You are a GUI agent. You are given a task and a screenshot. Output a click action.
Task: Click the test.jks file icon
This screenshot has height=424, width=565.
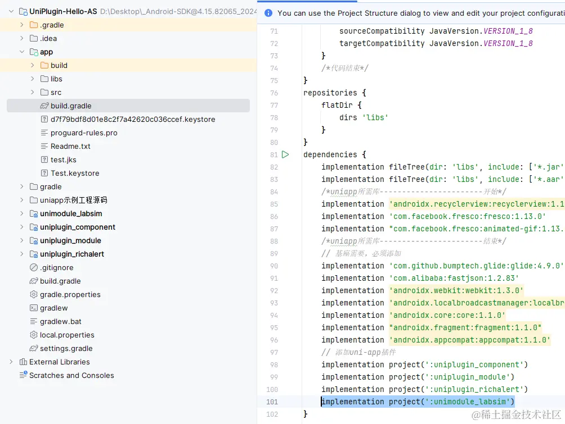point(44,159)
